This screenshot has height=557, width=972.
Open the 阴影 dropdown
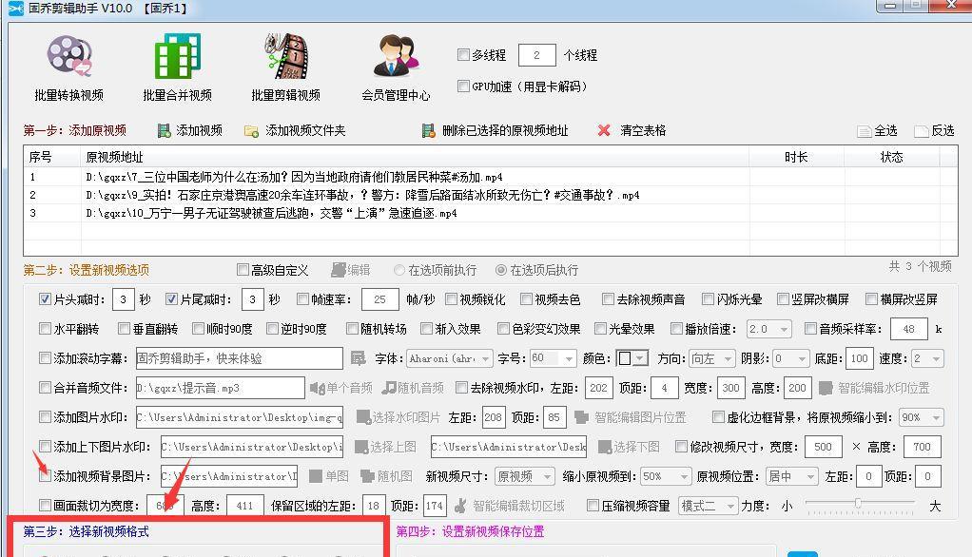(791, 358)
